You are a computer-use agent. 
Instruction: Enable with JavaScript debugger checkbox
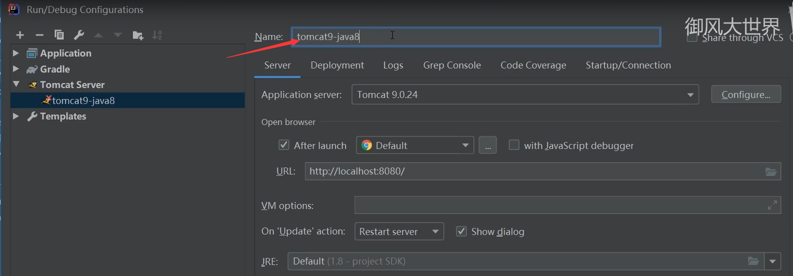pos(514,145)
